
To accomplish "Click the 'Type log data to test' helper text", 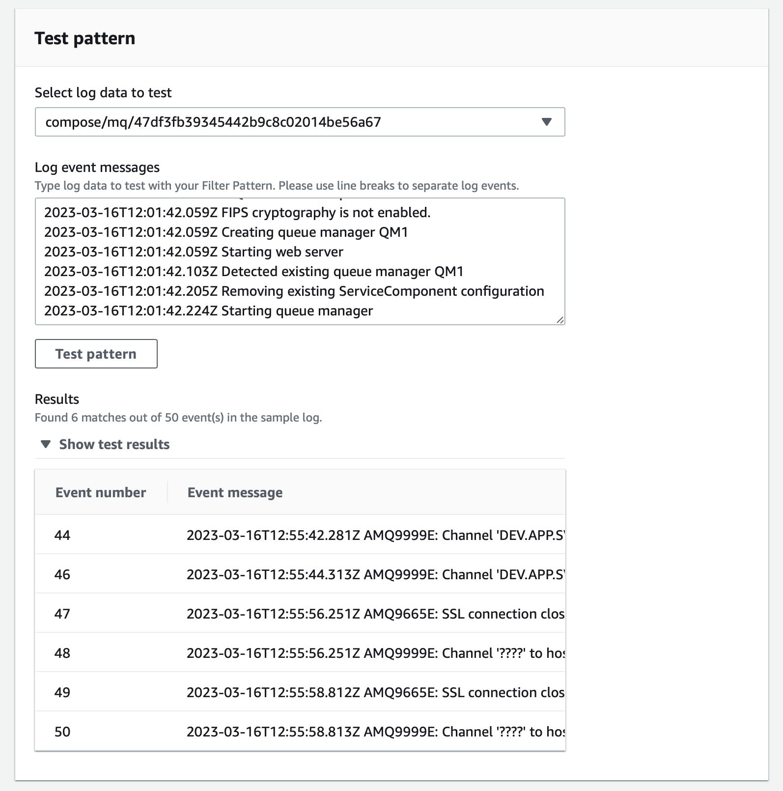I will point(277,186).
